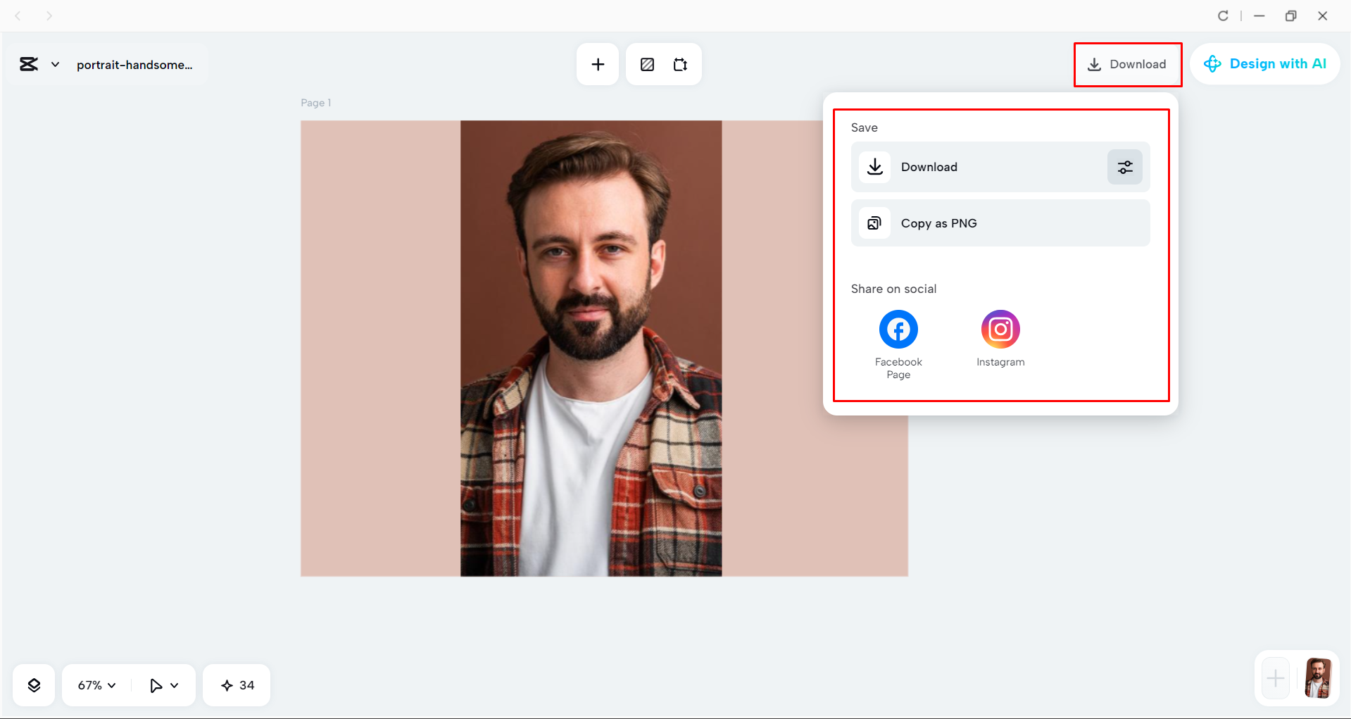The image size is (1351, 719).
Task: Check remaining credits showing 34
Action: [x=237, y=684]
